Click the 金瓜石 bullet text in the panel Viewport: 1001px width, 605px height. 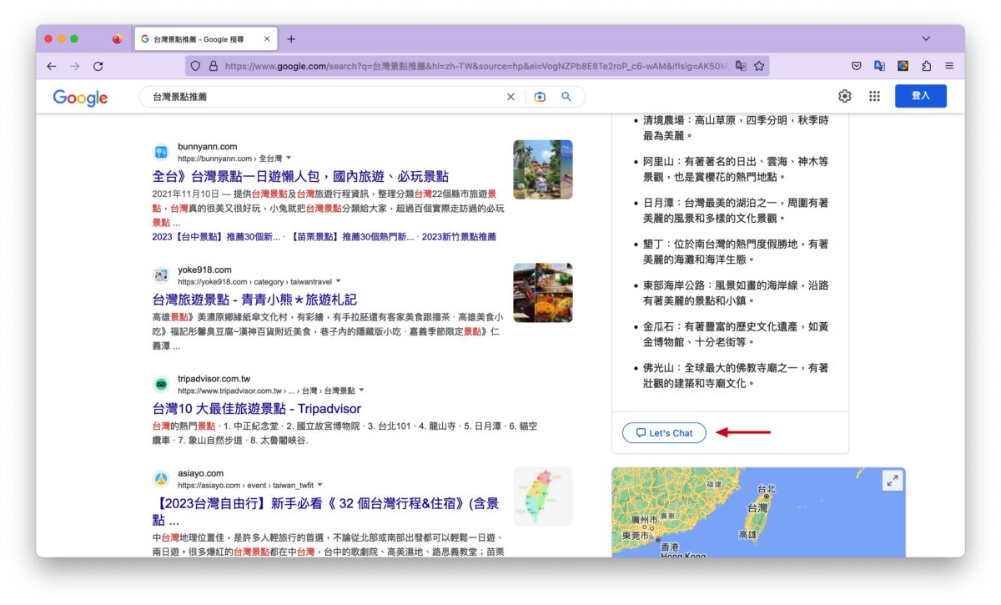click(x=735, y=335)
